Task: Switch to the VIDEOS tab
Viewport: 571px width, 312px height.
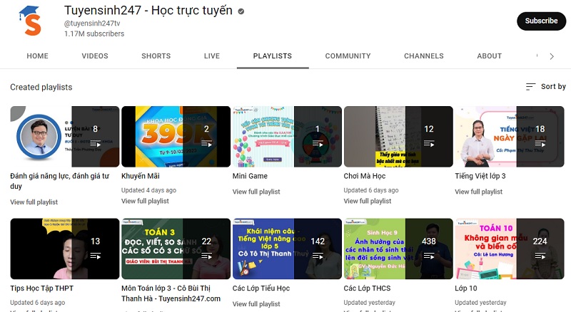Action: [95, 56]
